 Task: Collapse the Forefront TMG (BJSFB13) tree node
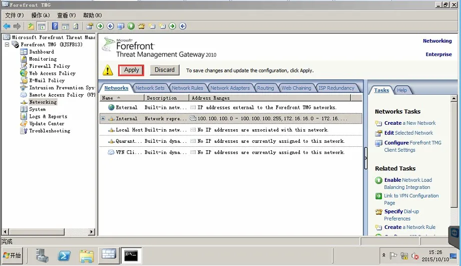[7, 45]
